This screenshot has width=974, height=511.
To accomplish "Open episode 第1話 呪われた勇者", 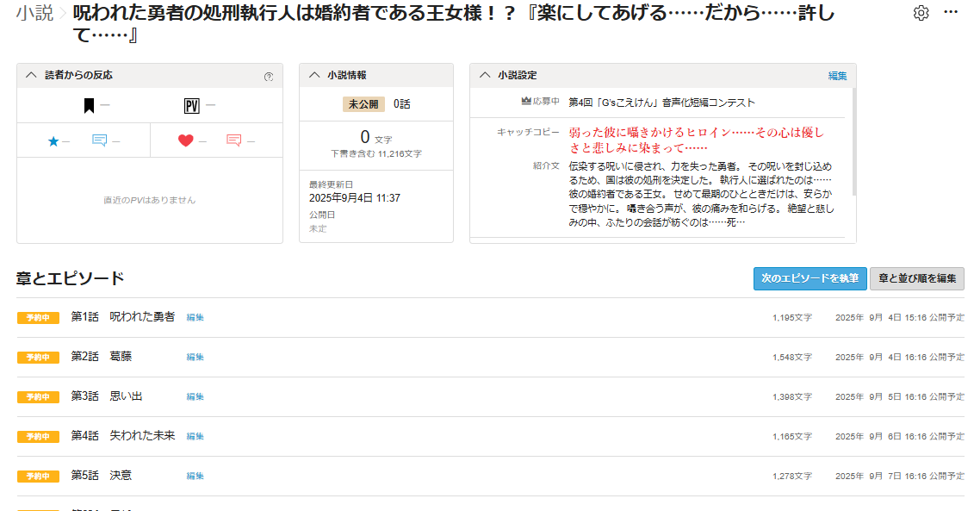I will coord(123,317).
